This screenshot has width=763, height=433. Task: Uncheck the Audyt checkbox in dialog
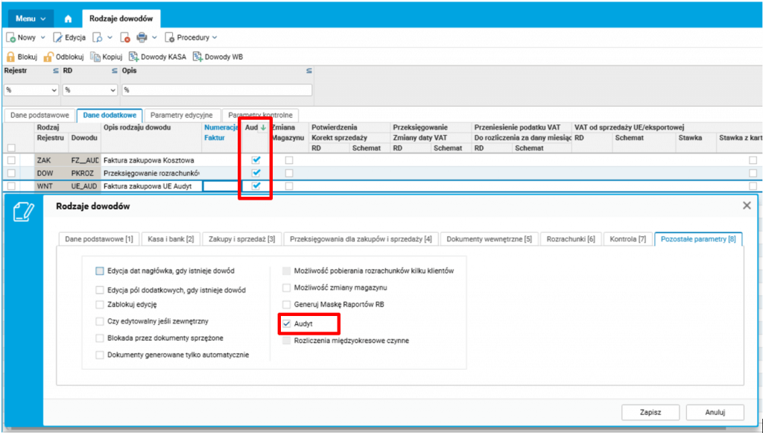point(287,323)
